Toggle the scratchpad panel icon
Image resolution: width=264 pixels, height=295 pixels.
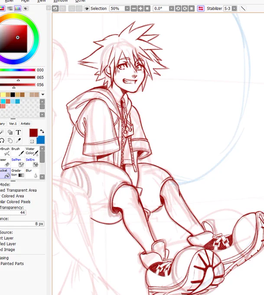point(26,9)
